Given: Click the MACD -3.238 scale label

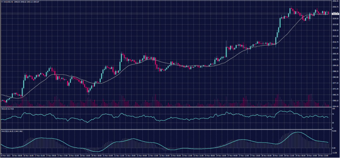Looking at the screenshot, I should pos(335,153).
